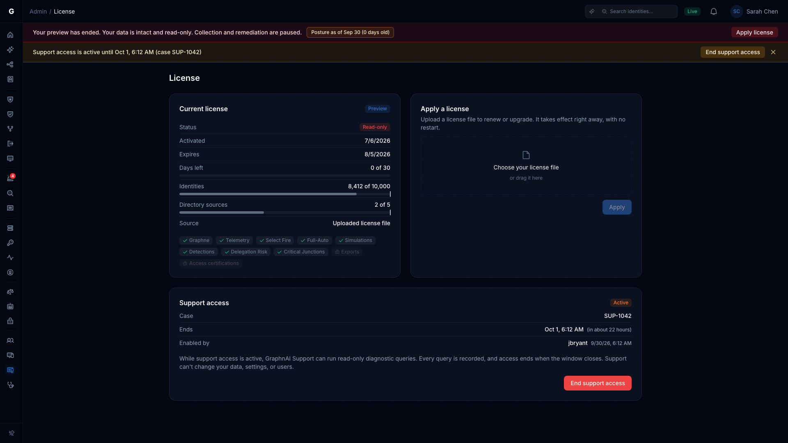Click the balance scales icon in the sidebar

pos(10,292)
